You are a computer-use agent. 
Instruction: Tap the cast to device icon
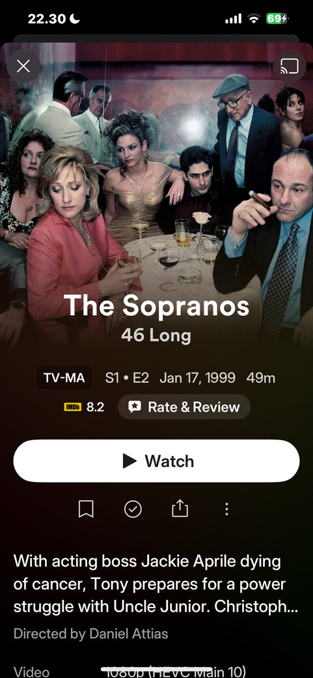[x=290, y=66]
